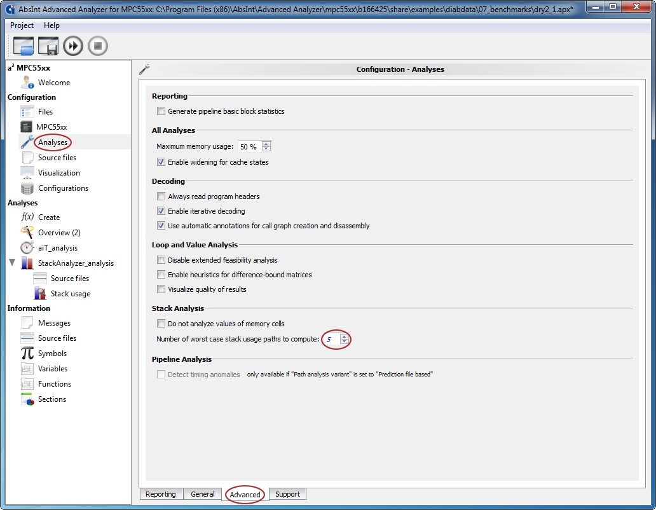Open the Help menu
Image resolution: width=656 pixels, height=510 pixels.
52,25
